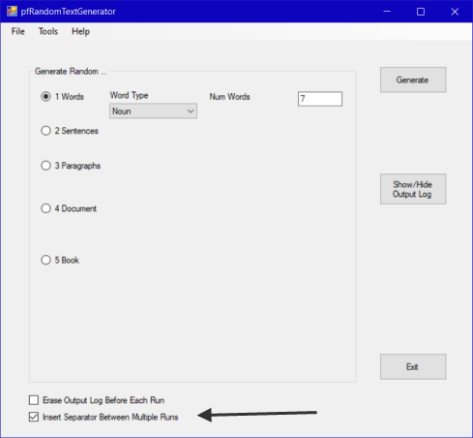Viewport: 473px width, 438px height.
Task: Close the pfRandomTextGenerator window
Action: (x=455, y=12)
